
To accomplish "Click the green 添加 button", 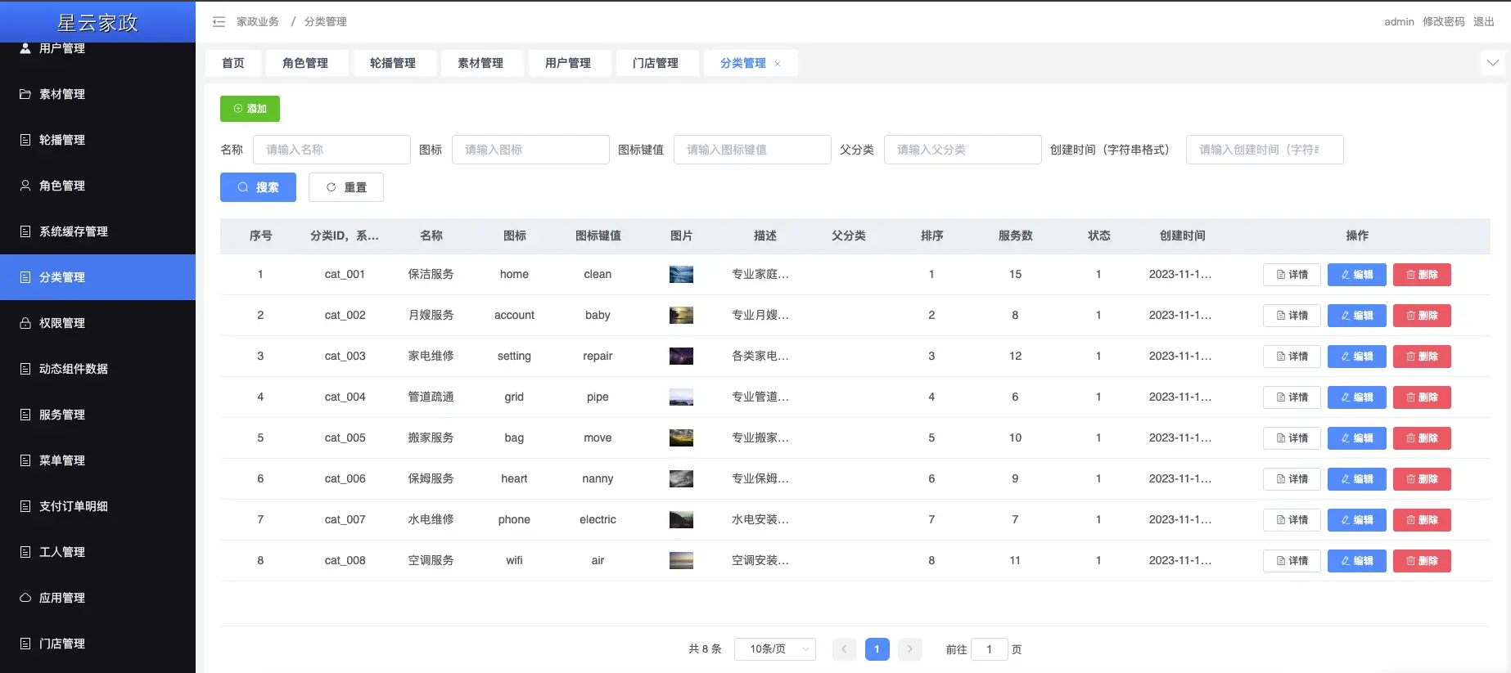I will (x=250, y=109).
